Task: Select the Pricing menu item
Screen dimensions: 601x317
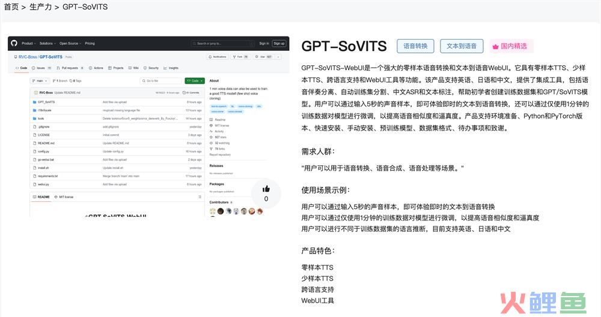Action: click(x=90, y=43)
